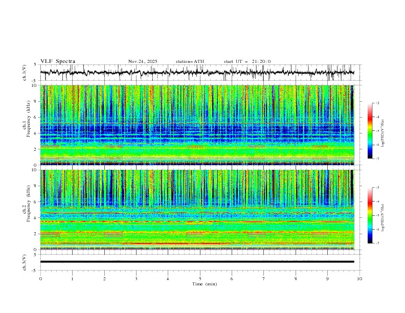The height and width of the screenshot is (313, 405).
Task: Select the date label "Nov.24, 2025"
Action: (143, 61)
